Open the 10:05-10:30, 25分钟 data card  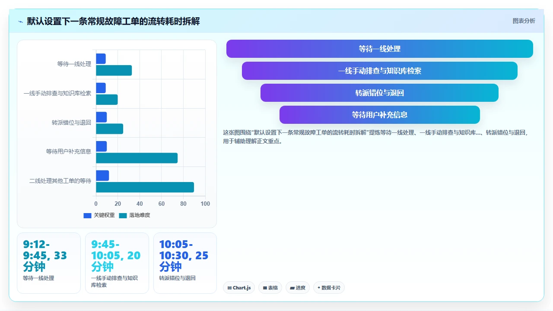[185, 263]
